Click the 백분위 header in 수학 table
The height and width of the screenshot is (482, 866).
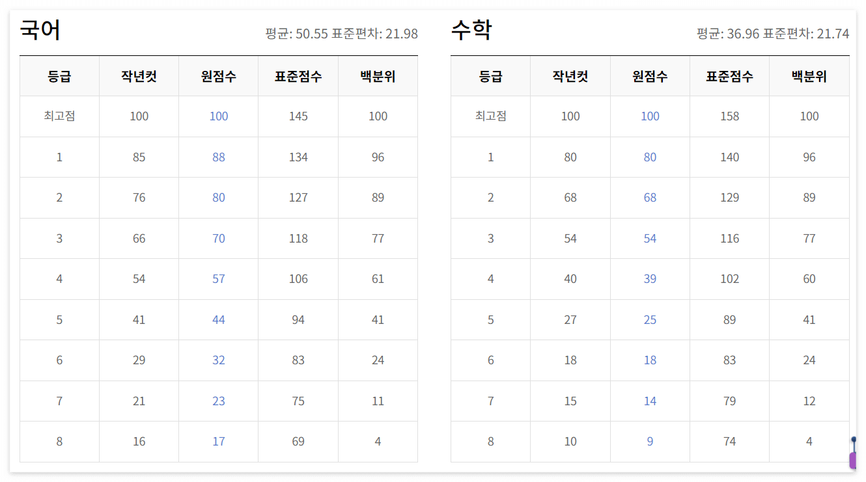coord(809,76)
